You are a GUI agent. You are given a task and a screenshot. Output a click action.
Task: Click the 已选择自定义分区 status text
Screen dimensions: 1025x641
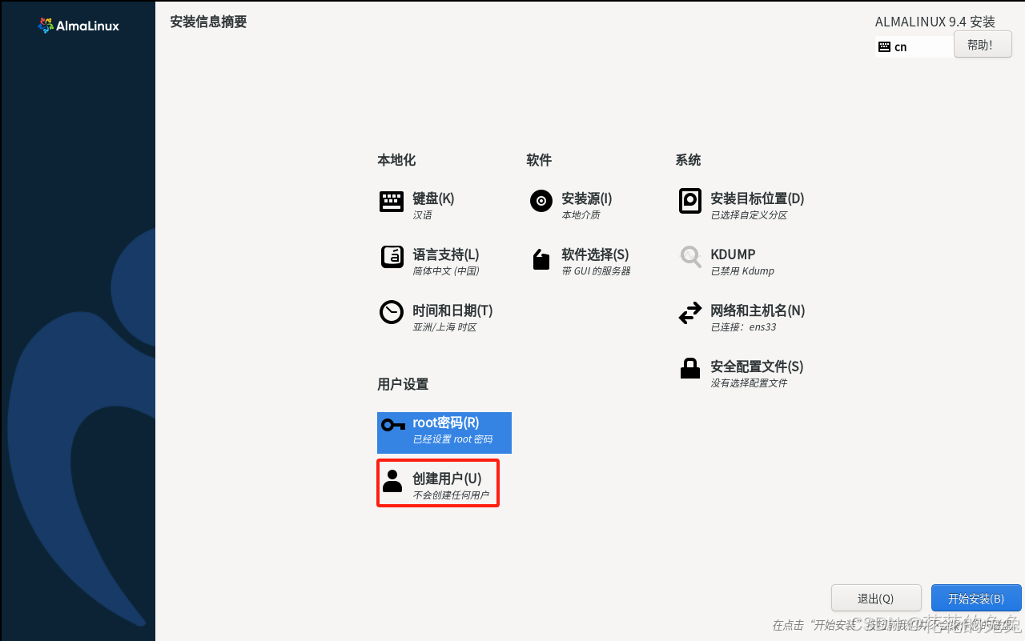coord(749,215)
